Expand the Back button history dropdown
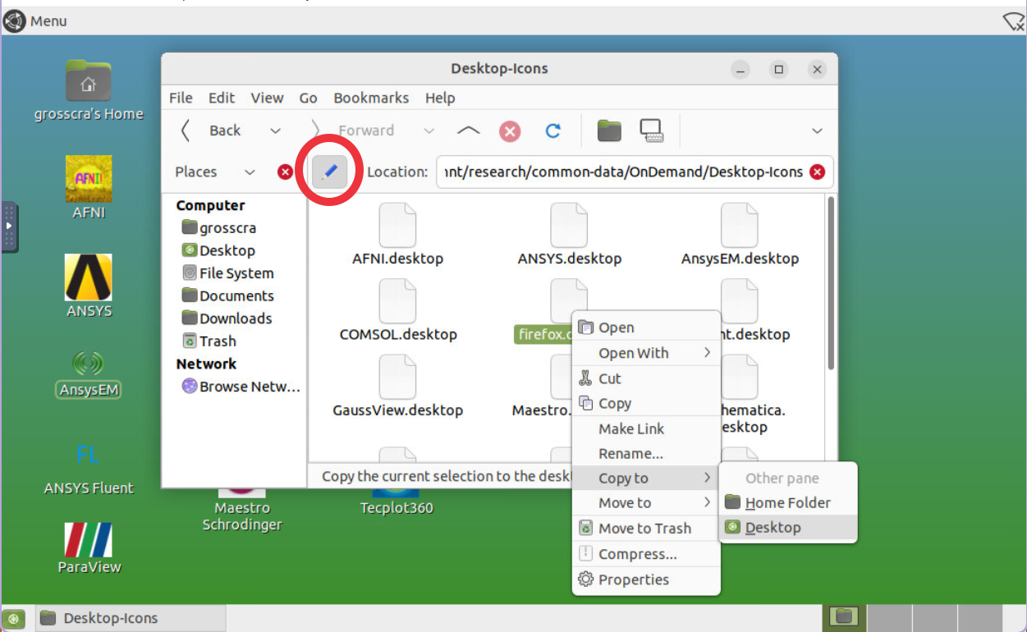 [276, 130]
